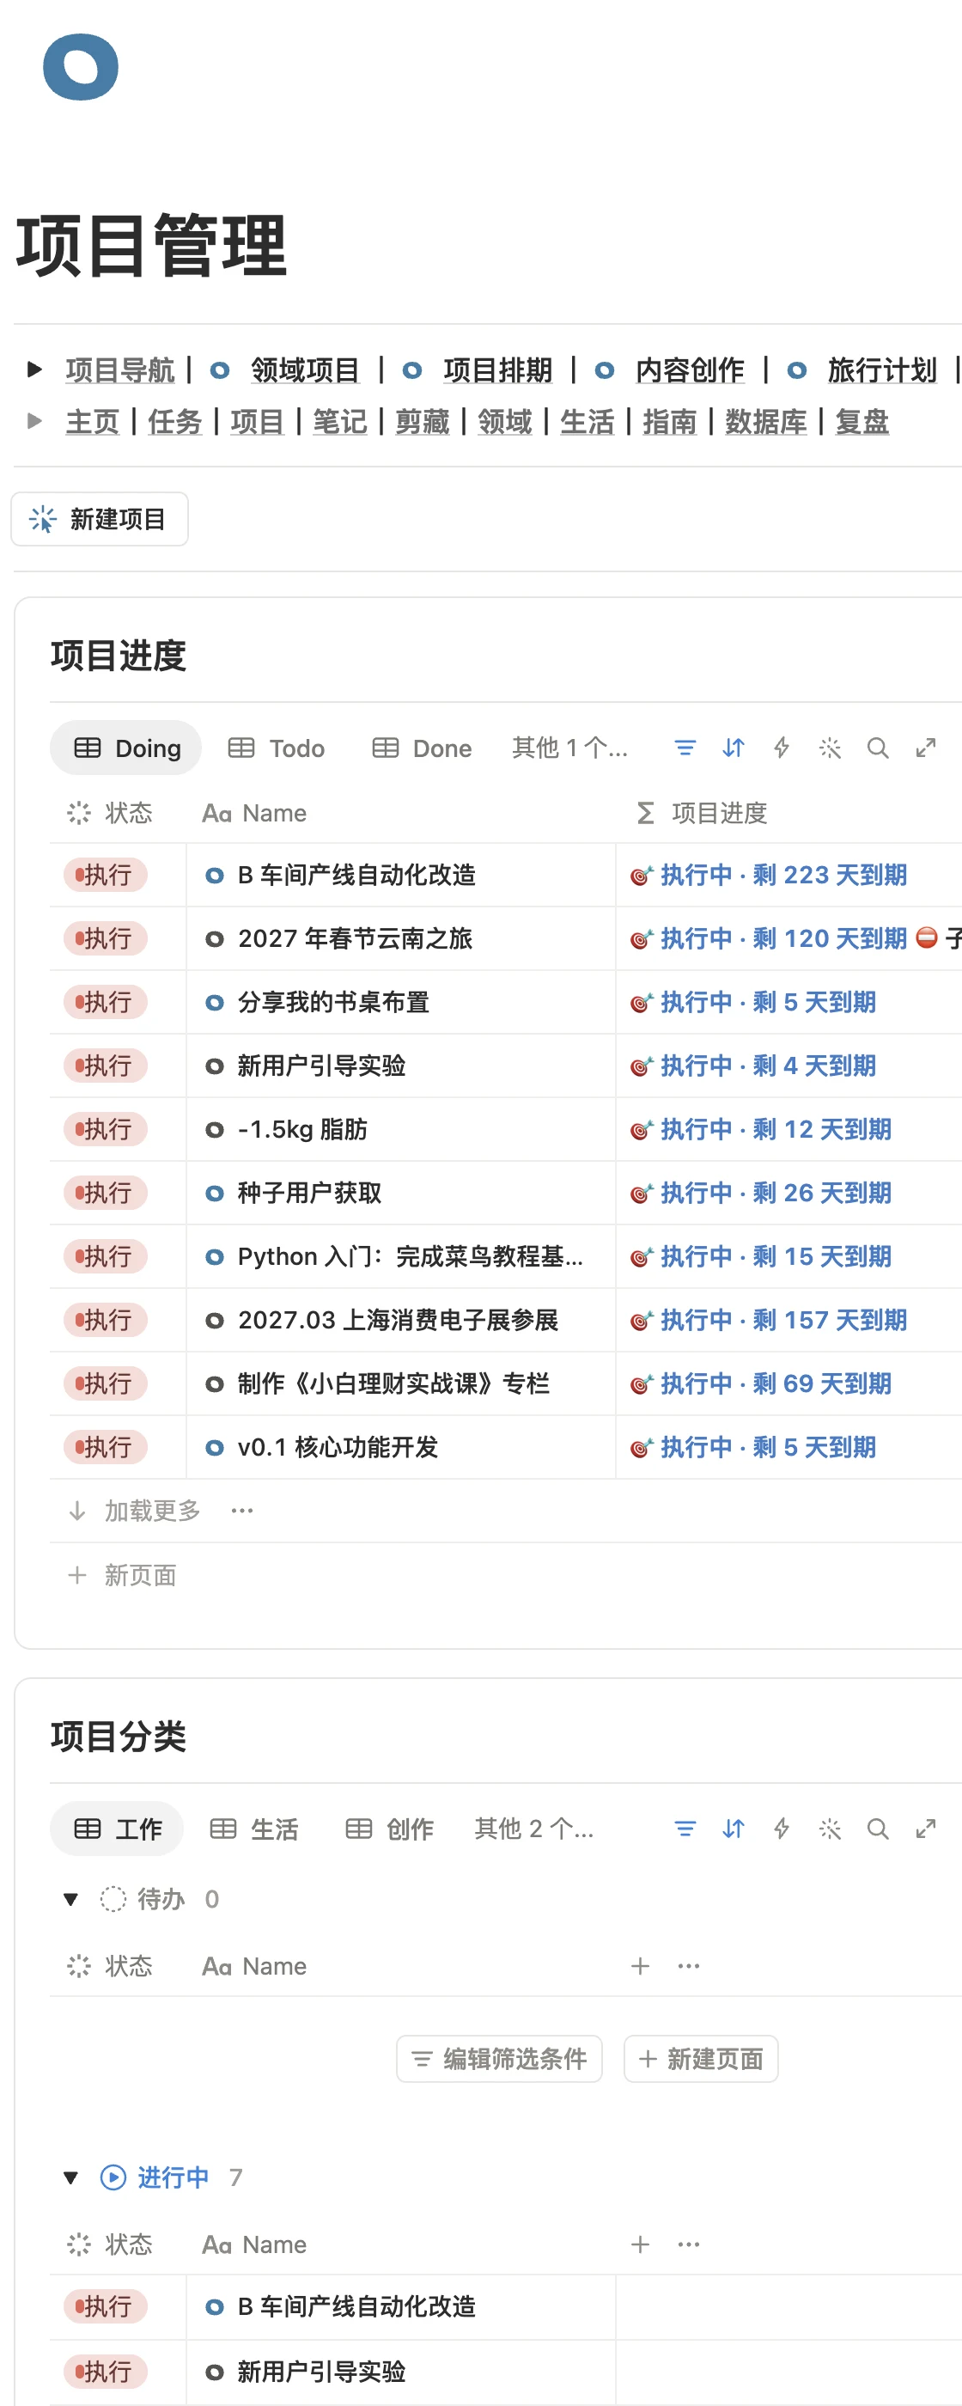Collapse the 进行中 group
This screenshot has height=2406, width=962.
(70, 2178)
